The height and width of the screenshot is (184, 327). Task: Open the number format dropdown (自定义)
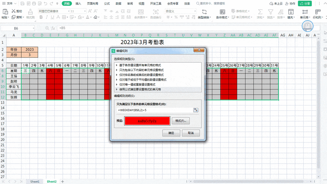[x=195, y=11]
